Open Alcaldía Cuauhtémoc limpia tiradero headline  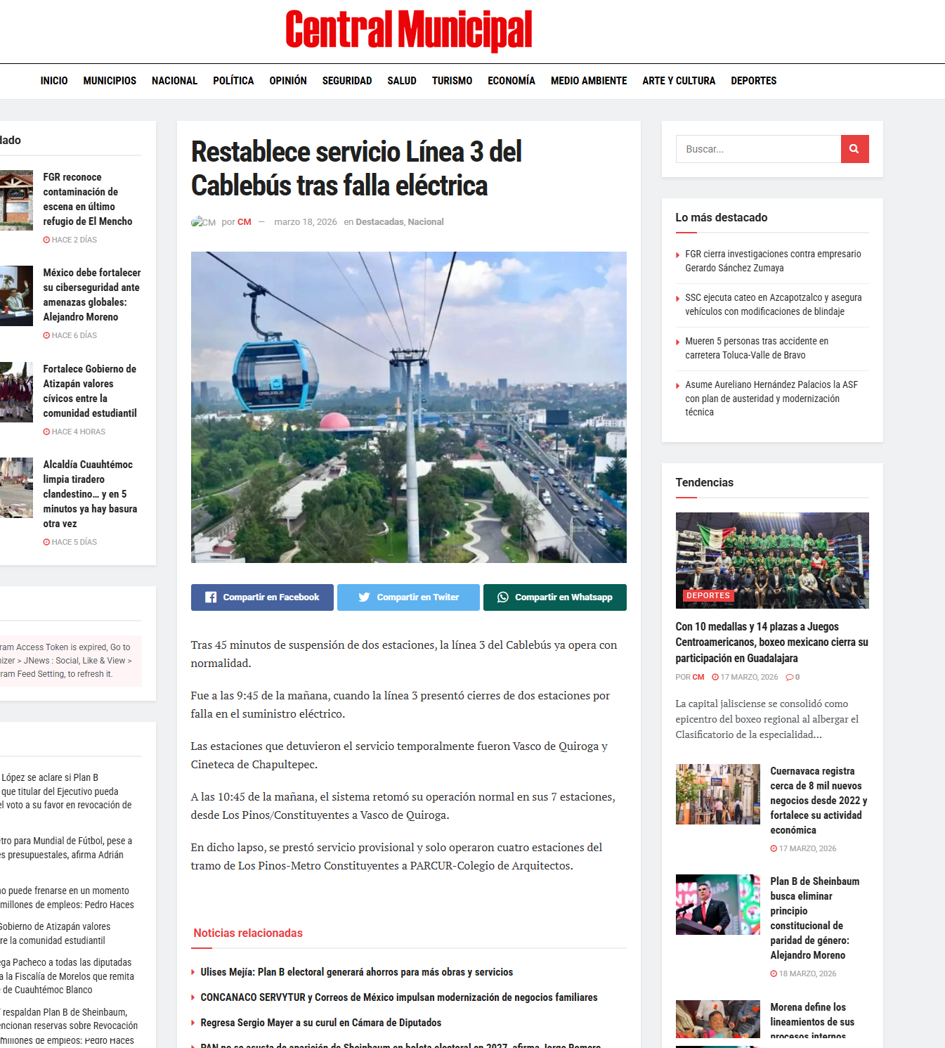coord(90,494)
